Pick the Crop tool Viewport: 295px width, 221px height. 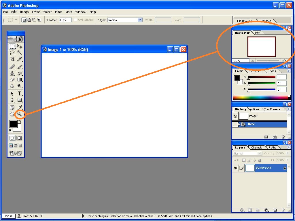coord(12,59)
